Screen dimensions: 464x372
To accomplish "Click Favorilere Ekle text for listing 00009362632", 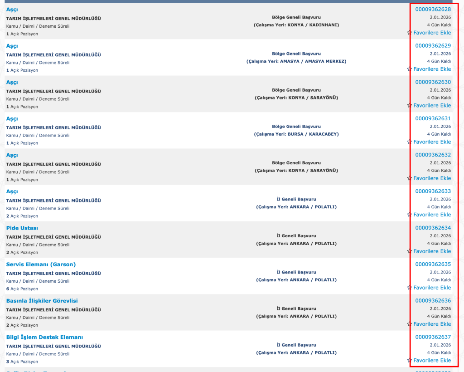I will coord(432,178).
